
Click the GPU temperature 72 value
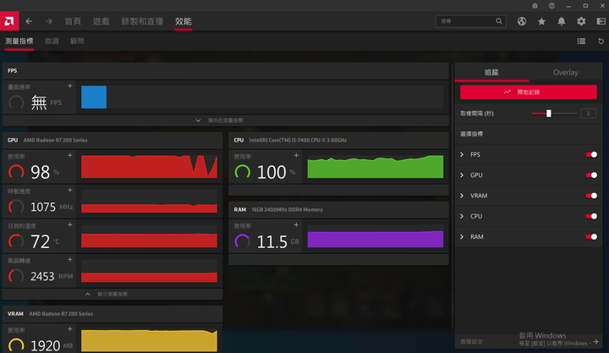coord(41,242)
